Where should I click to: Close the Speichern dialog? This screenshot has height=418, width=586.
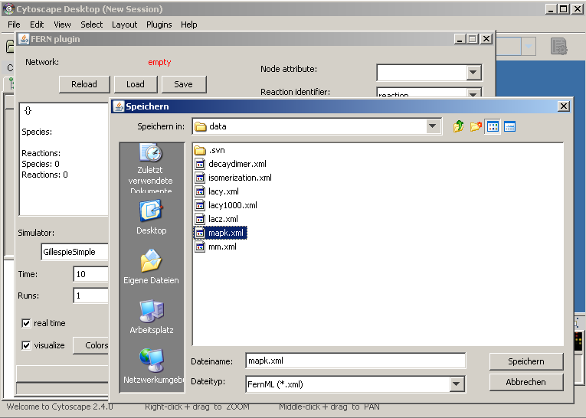[564, 106]
